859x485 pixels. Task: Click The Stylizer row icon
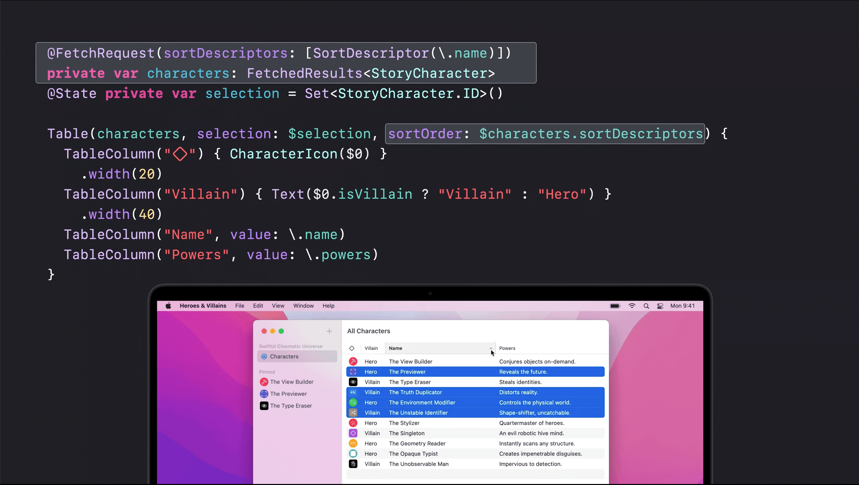pyautogui.click(x=353, y=423)
